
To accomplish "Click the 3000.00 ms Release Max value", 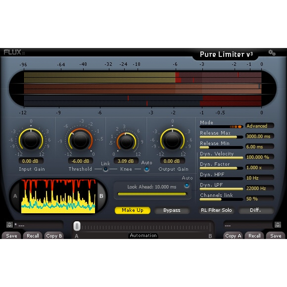I will [x=260, y=137].
